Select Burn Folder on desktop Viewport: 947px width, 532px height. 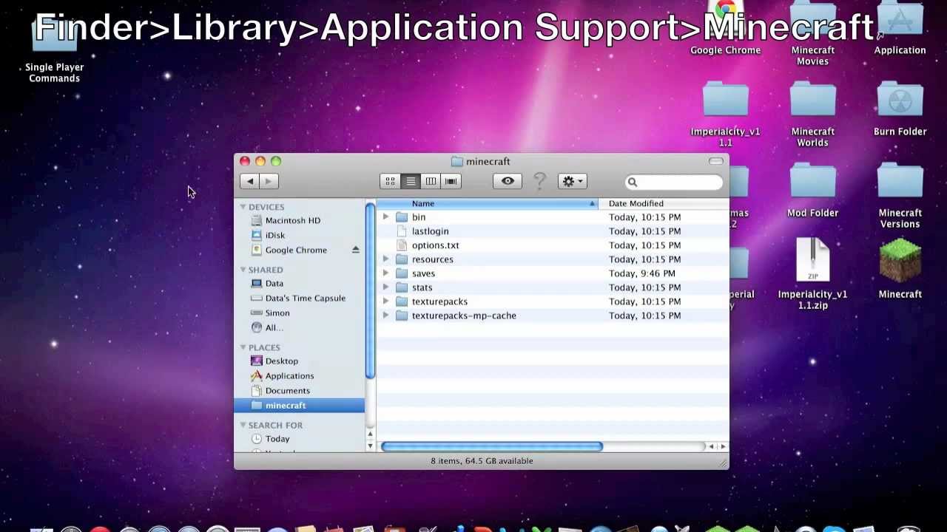(900, 109)
